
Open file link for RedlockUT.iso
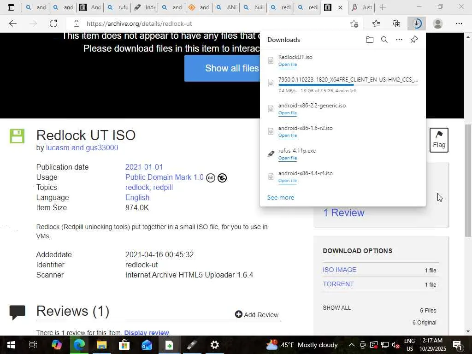pos(288,65)
